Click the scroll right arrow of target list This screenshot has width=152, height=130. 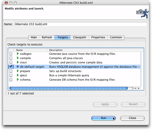[x=139, y=88]
